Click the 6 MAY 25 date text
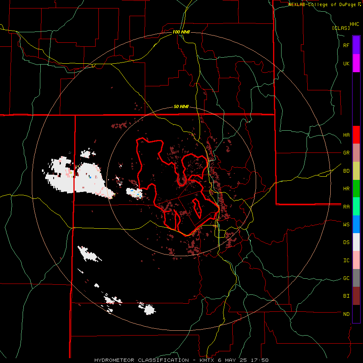The width and height of the screenshot is (363, 363). point(232,360)
